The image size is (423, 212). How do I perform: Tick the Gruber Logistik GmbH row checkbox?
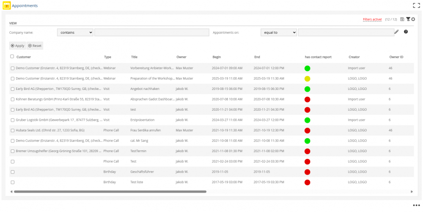point(12,120)
